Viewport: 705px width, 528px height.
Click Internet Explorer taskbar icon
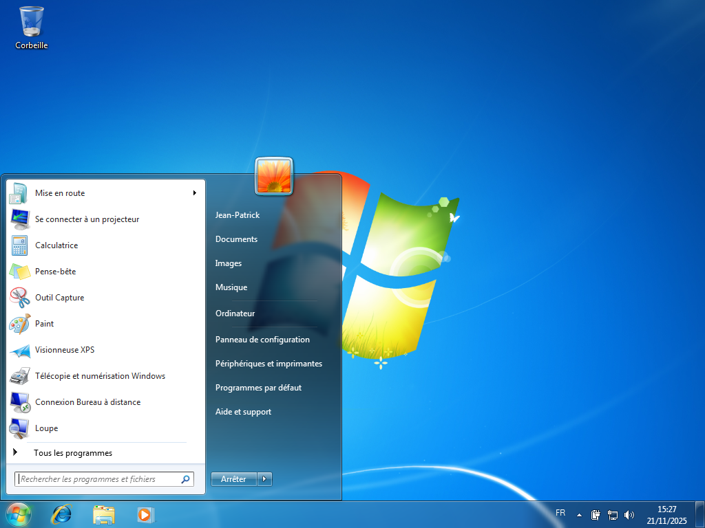point(62,514)
